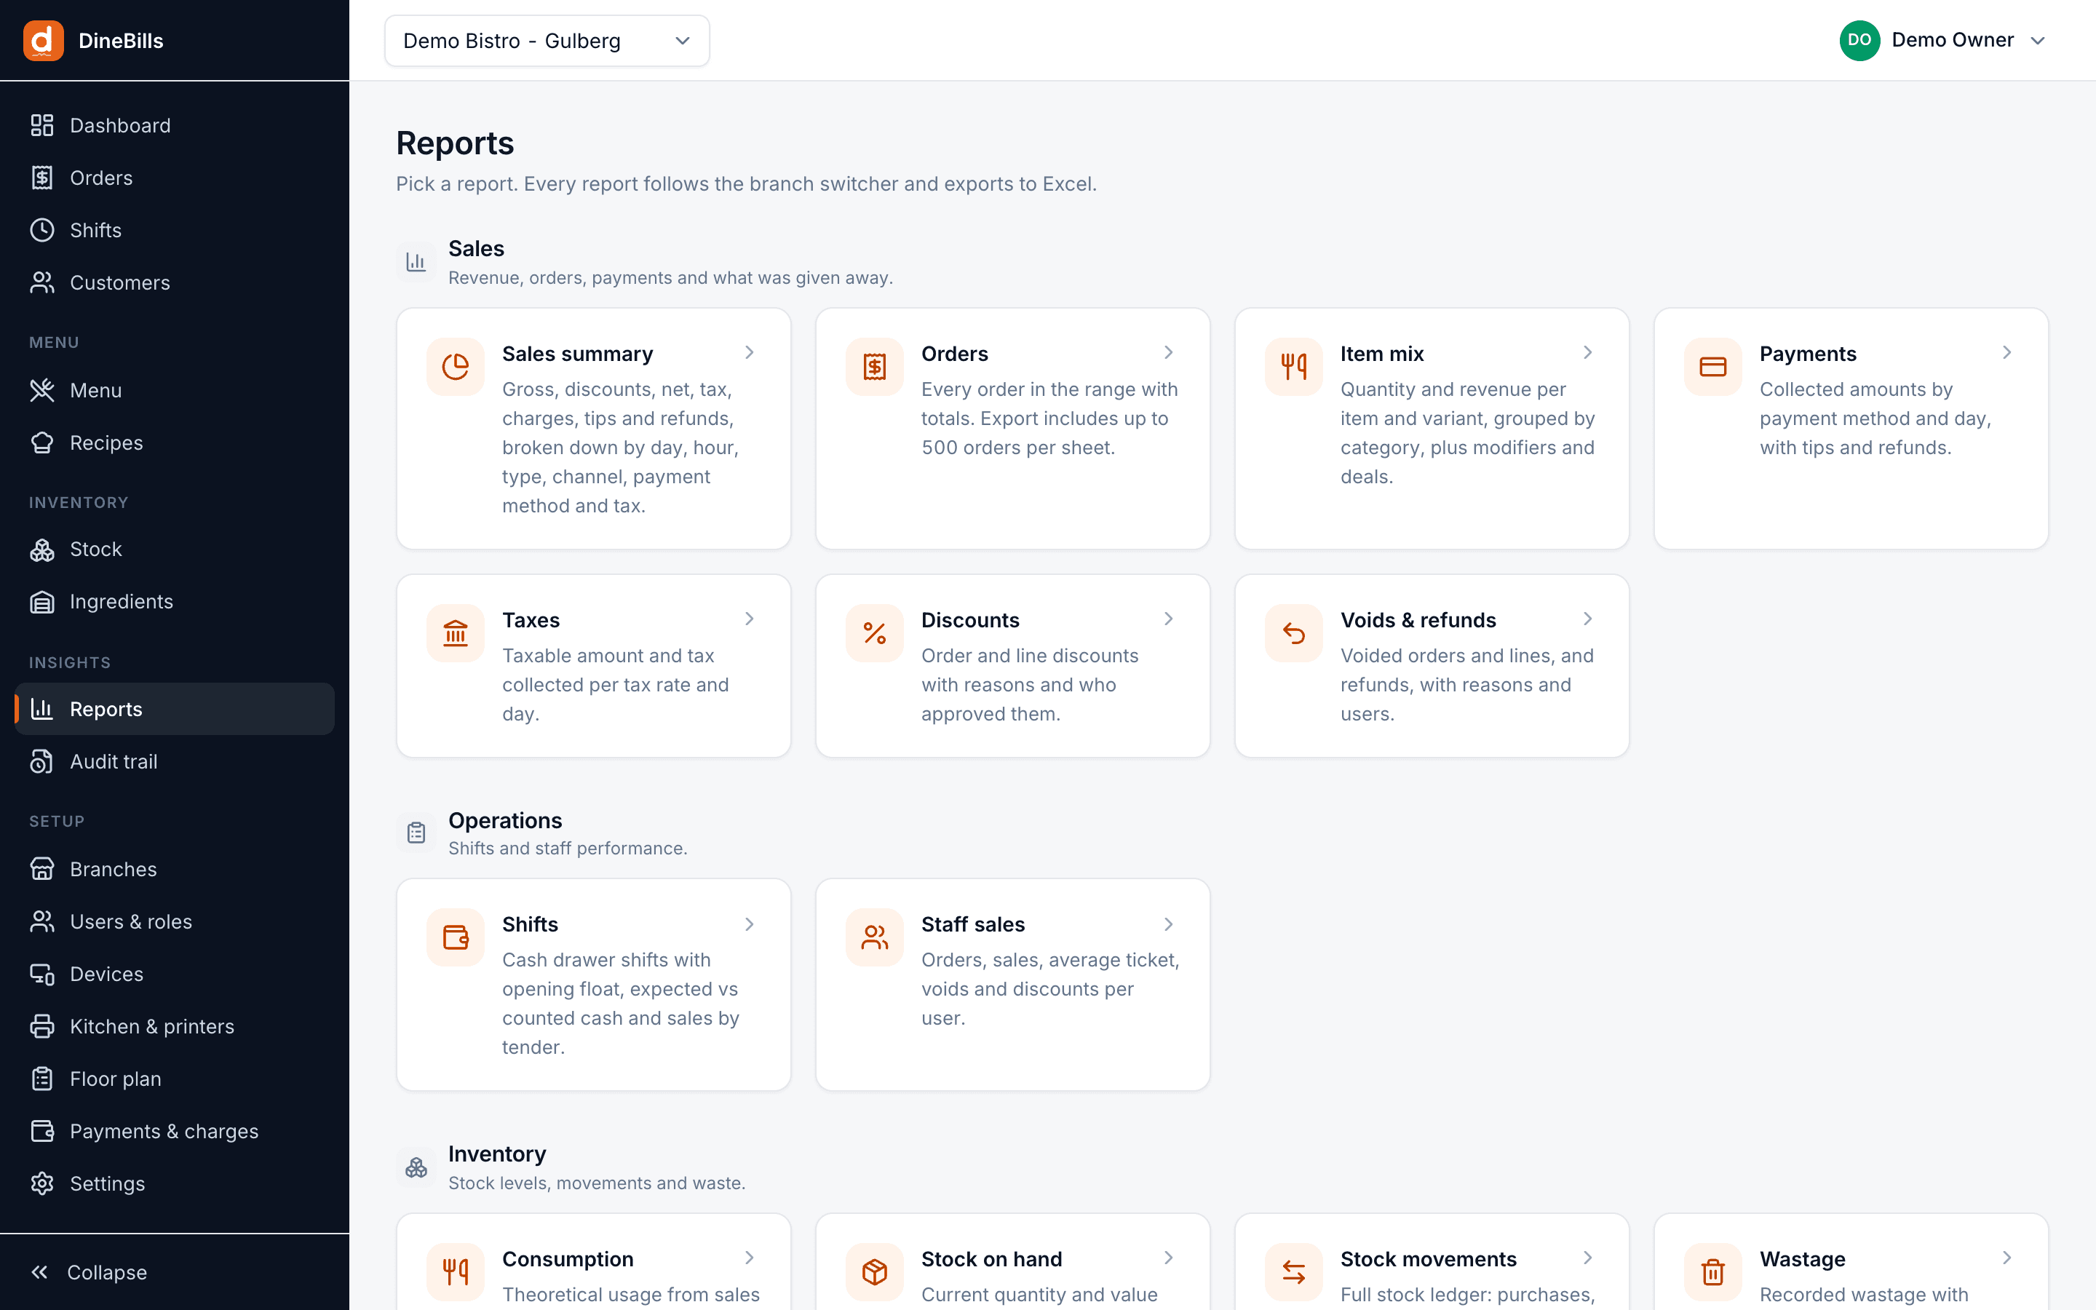Image resolution: width=2096 pixels, height=1310 pixels.
Task: Open Taxes report via its chevron arrow
Action: tap(749, 619)
